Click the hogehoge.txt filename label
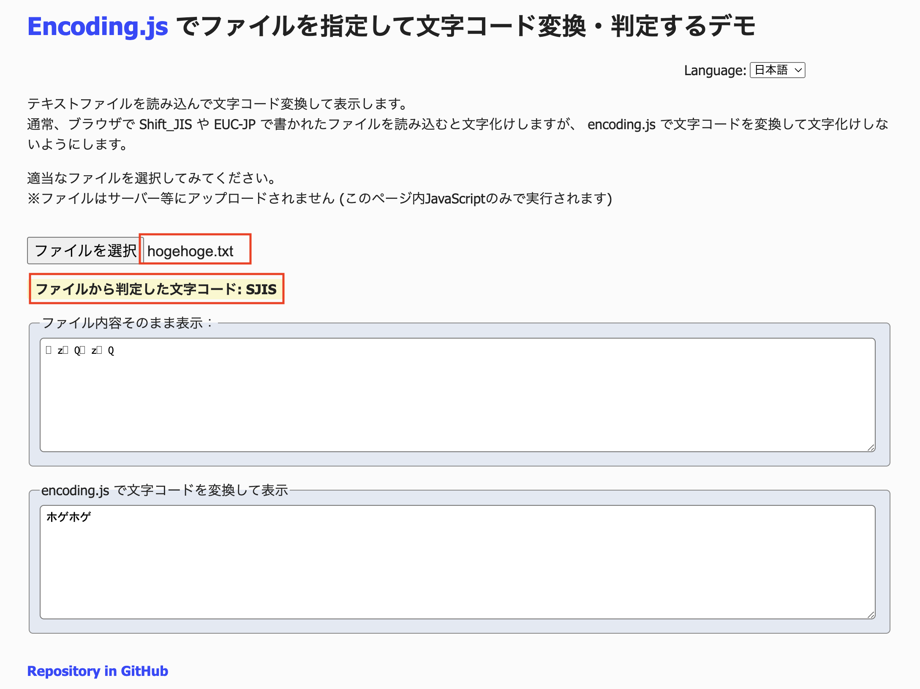The width and height of the screenshot is (920, 689). 190,251
